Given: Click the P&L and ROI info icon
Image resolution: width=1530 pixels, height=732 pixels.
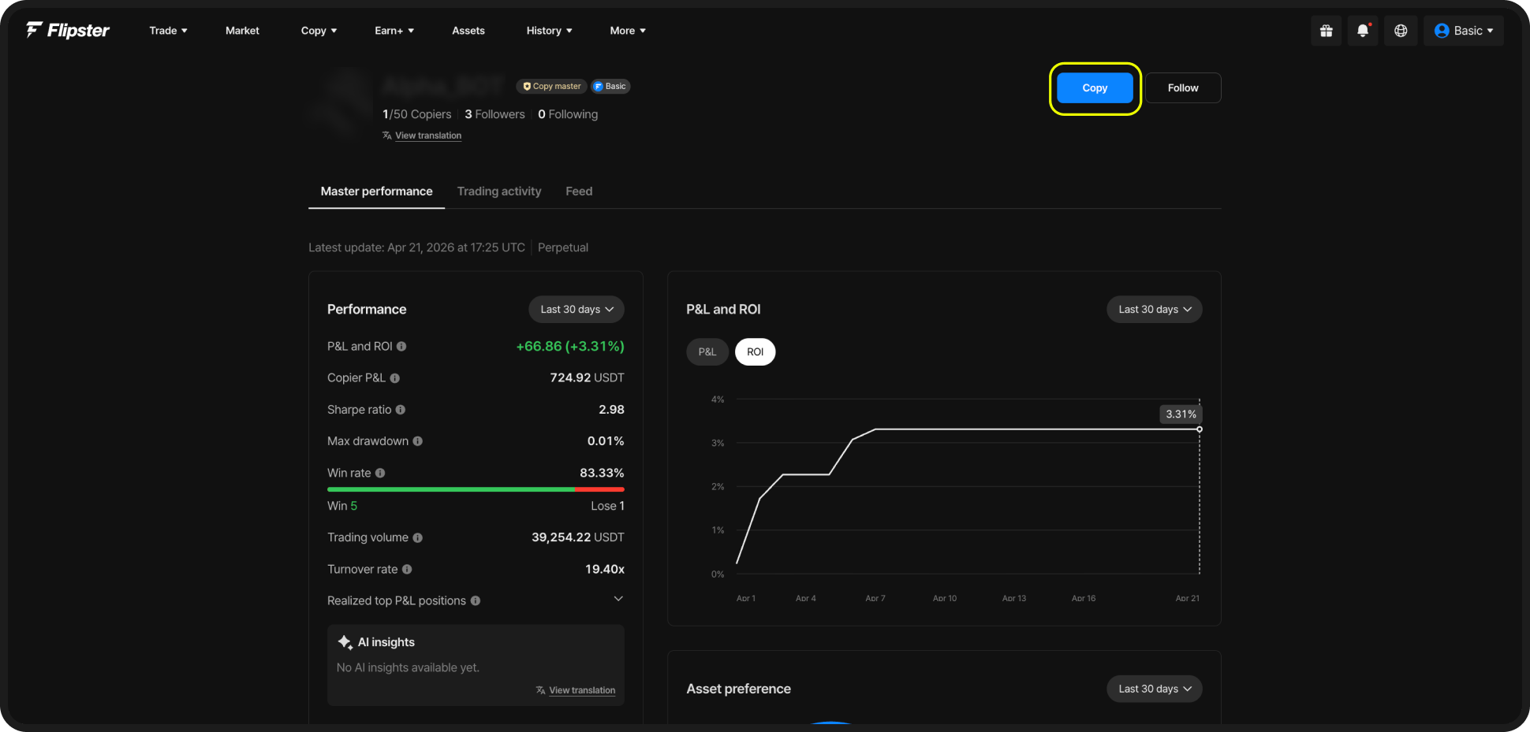Looking at the screenshot, I should (x=401, y=347).
